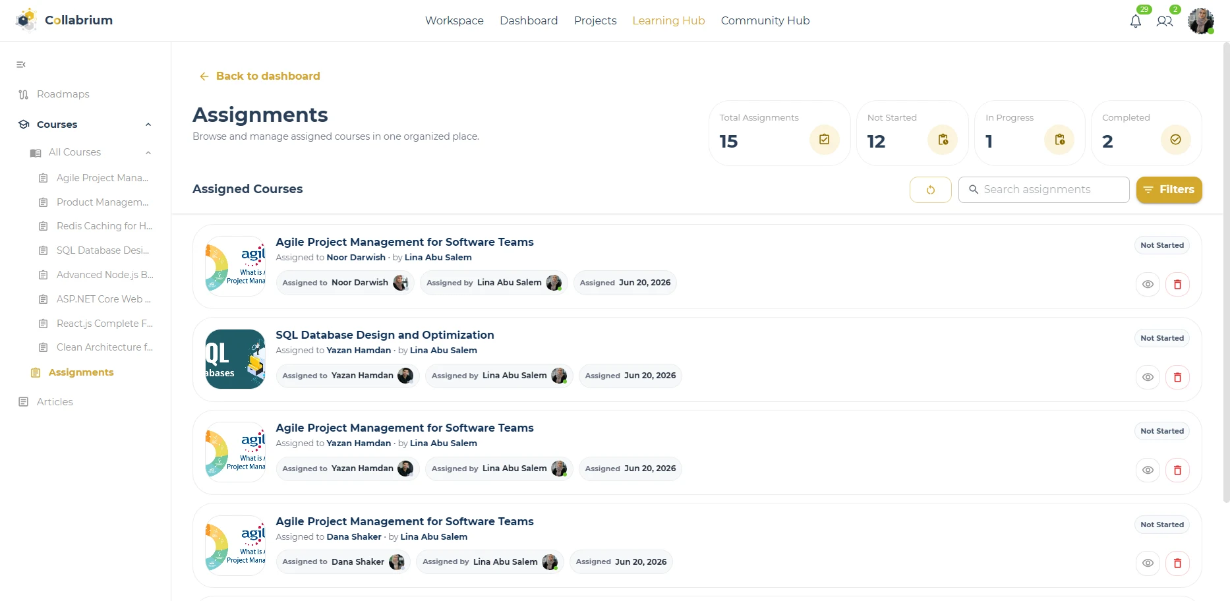Select Assignments in the sidebar
The width and height of the screenshot is (1230, 601).
coord(81,372)
